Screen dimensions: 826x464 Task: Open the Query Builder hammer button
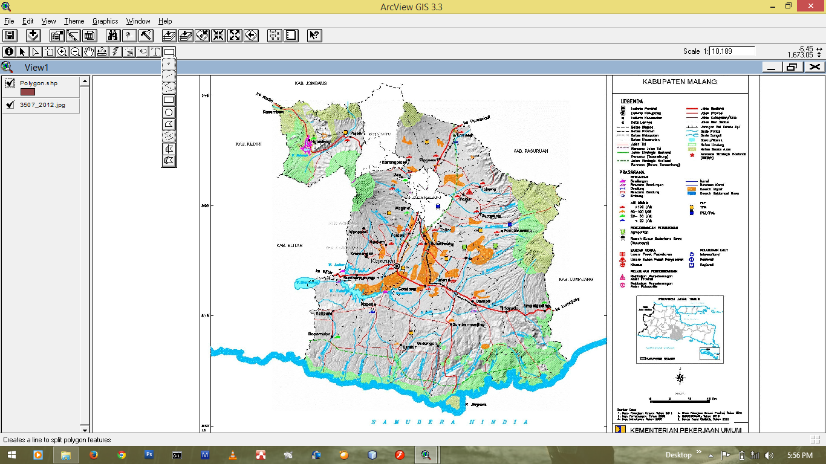click(x=146, y=36)
